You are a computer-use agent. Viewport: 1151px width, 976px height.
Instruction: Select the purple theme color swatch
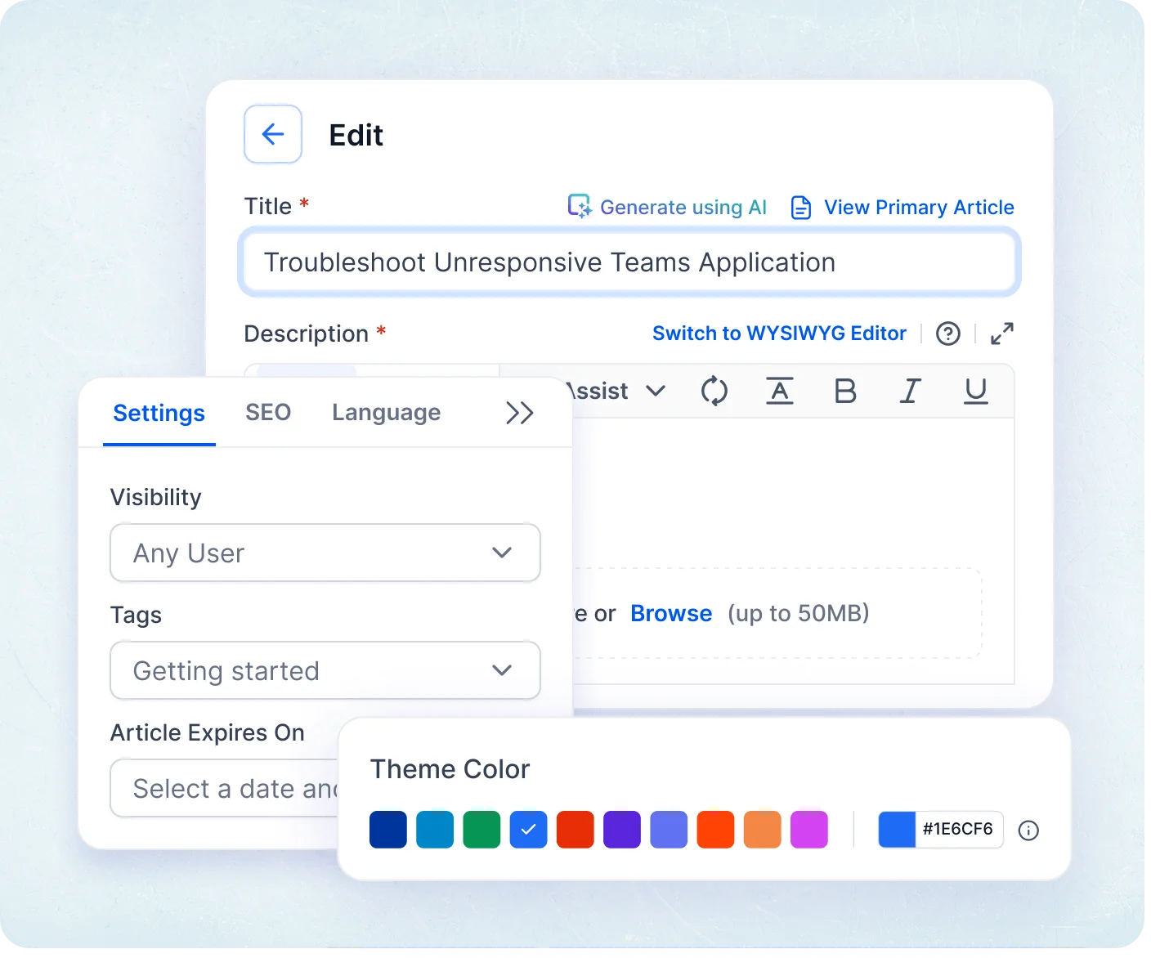pos(622,829)
